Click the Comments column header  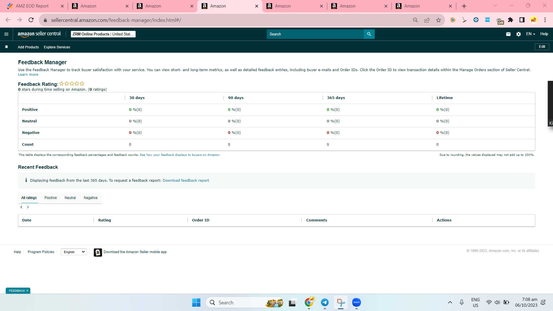[317, 220]
